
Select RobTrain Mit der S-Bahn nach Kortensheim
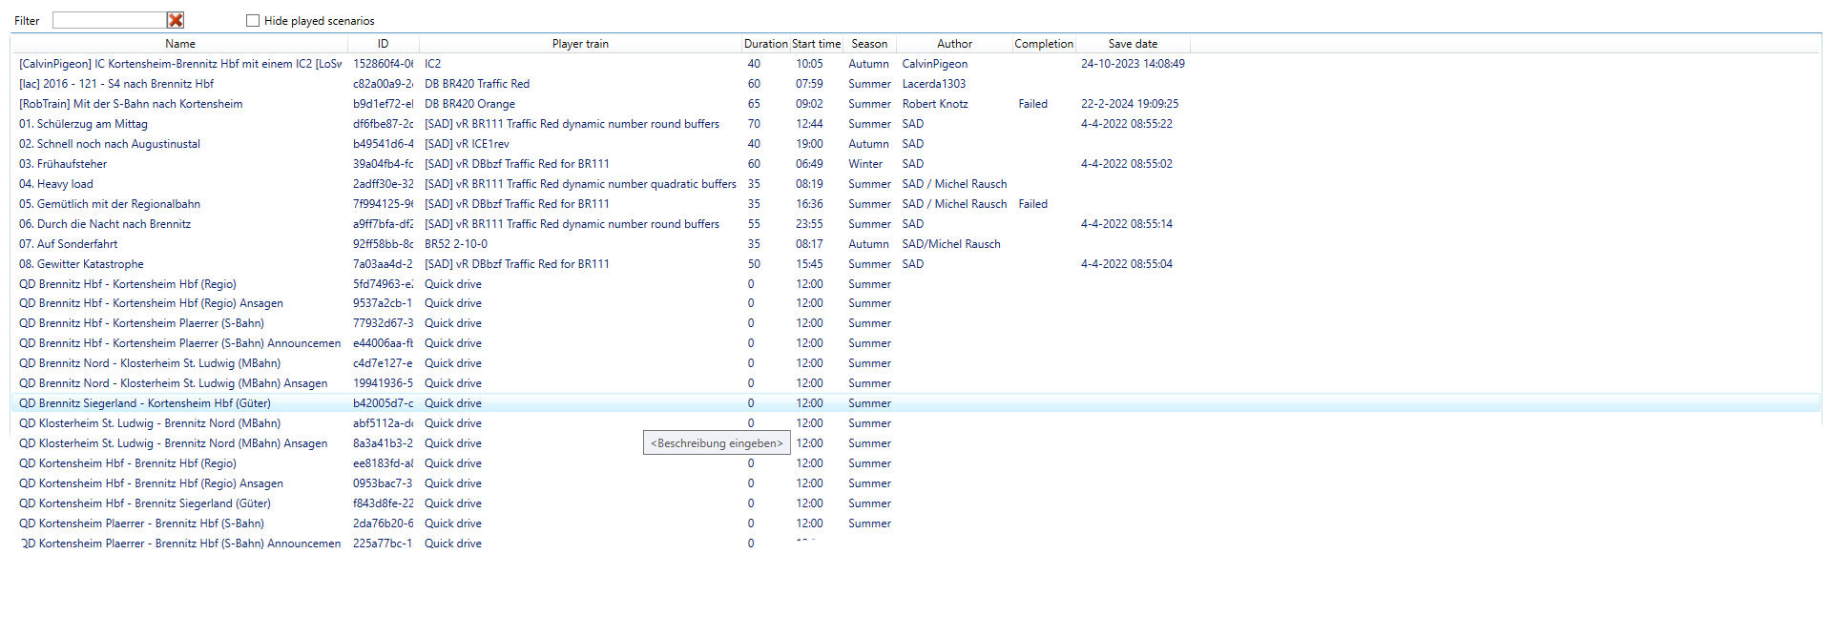pos(131,104)
